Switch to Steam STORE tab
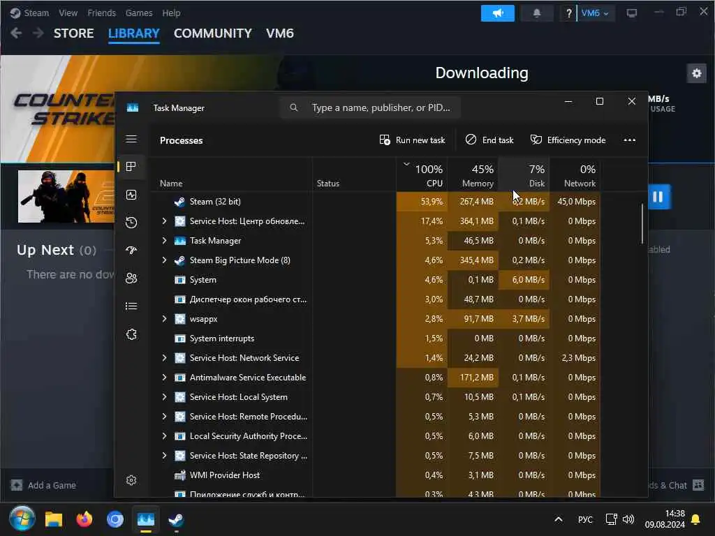 (x=73, y=33)
